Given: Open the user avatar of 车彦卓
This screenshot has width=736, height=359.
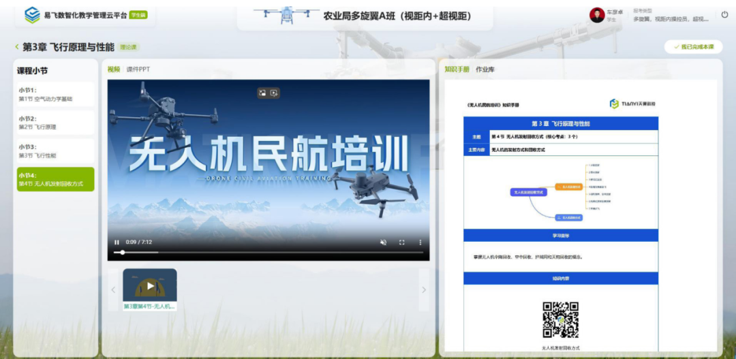Looking at the screenshot, I should pyautogui.click(x=597, y=15).
